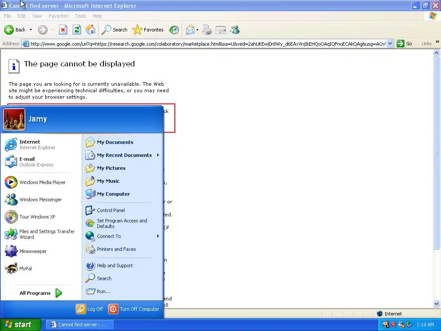Click the Edit page toolbar icon
Viewport: 441px width, 331px height.
[x=221, y=30]
